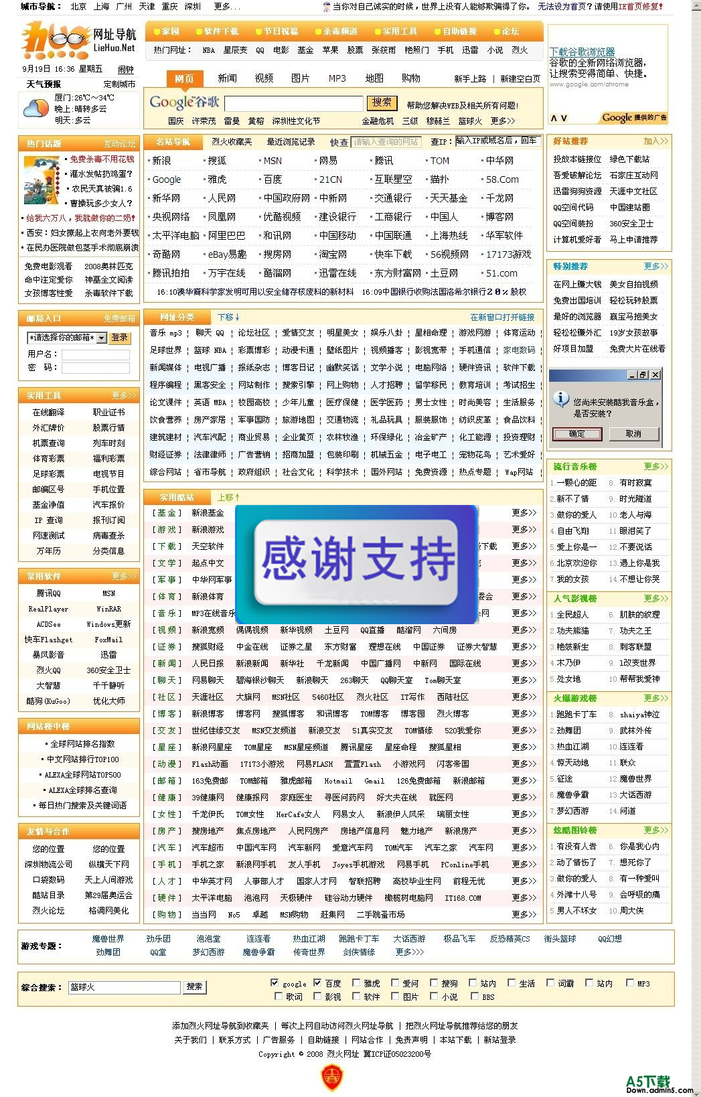
Task: Click 取消 in the 酷我音乐盒 dialog
Action: [633, 434]
